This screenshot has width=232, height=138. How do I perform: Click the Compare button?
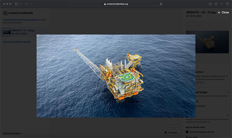point(171,133)
